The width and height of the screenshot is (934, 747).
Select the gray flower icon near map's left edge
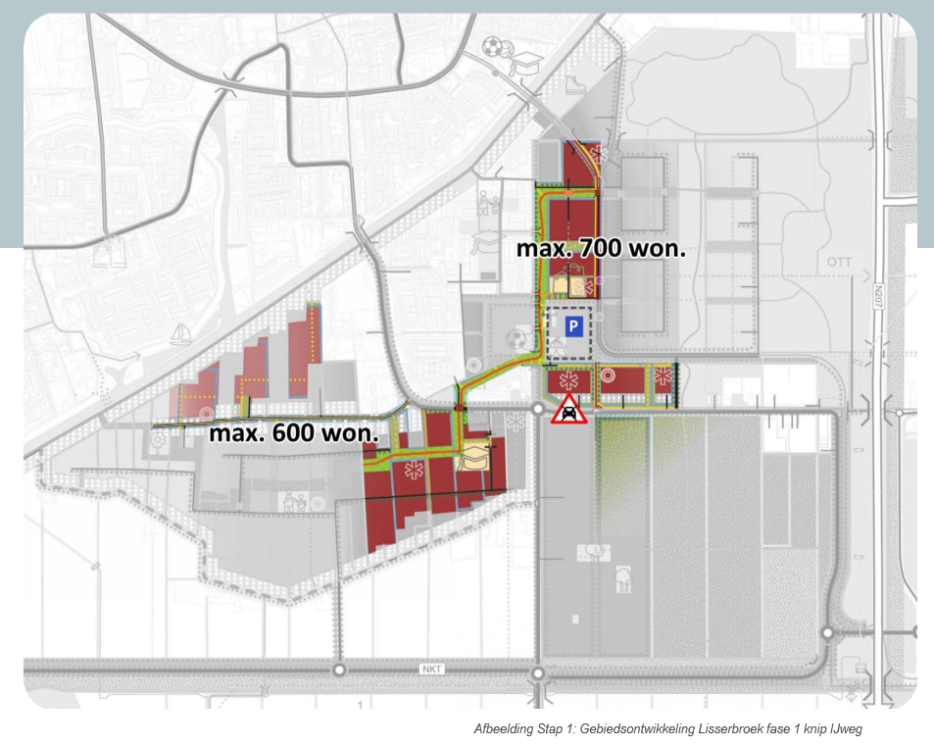pyautogui.click(x=159, y=441)
